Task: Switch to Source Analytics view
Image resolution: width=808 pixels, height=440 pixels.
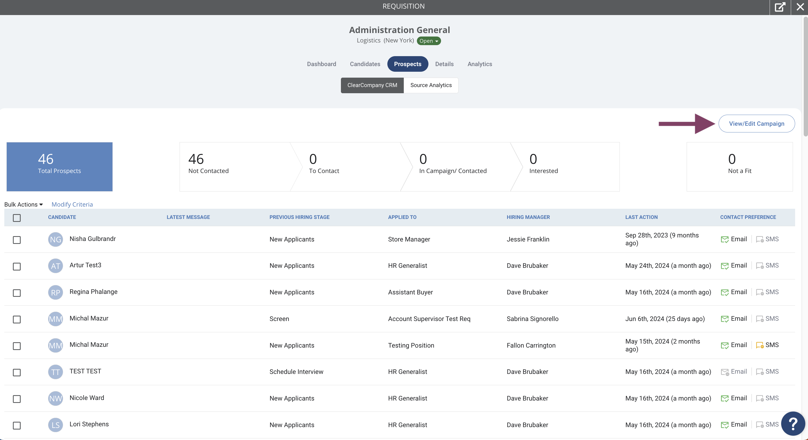Action: pos(431,85)
